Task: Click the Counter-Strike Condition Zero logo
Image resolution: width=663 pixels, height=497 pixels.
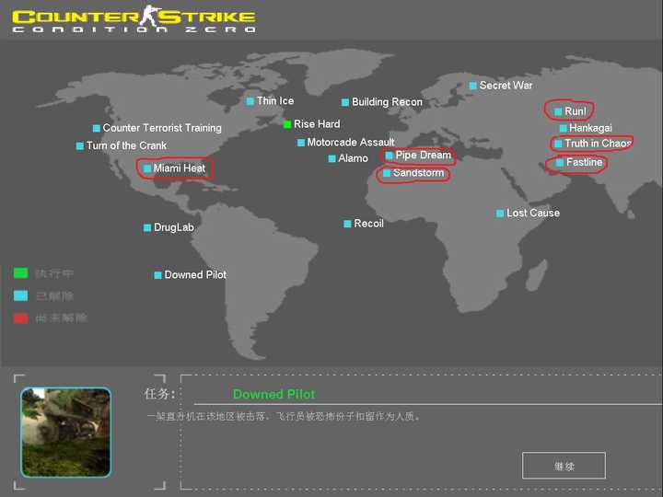Action: [x=134, y=19]
